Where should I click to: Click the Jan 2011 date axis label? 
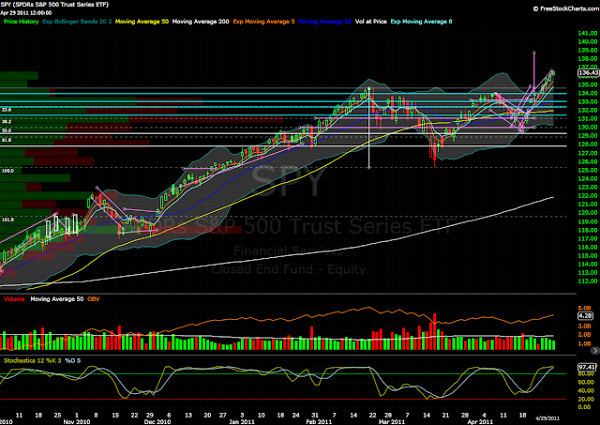pyautogui.click(x=242, y=421)
